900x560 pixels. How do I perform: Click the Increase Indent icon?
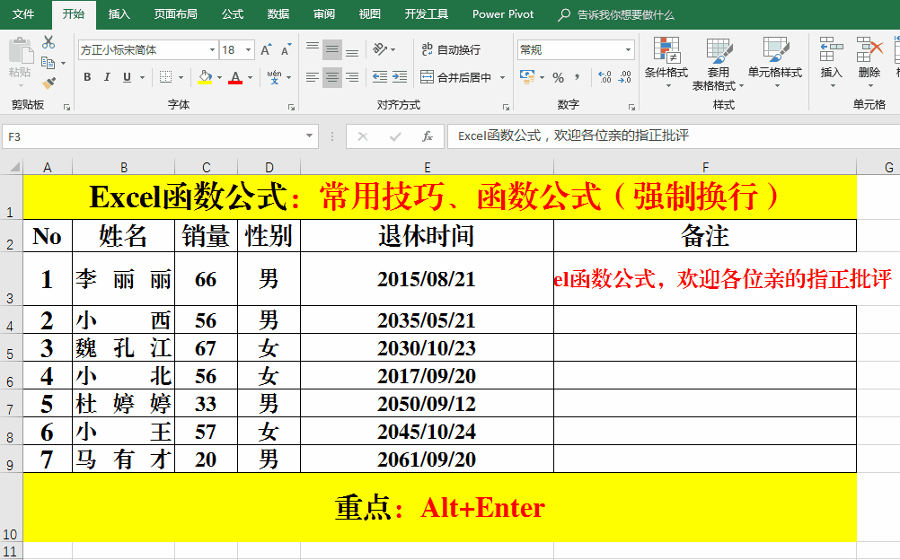pyautogui.click(x=401, y=78)
